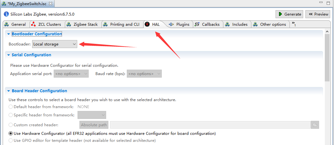Viewport: 334px width, 145px height.
Task: Click the Silicon Labs info icon
Action: (6, 14)
